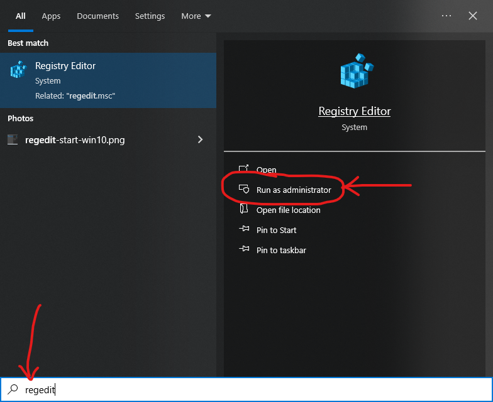Click Run as administrator
Viewport: 493px width, 402px height.
click(x=294, y=190)
